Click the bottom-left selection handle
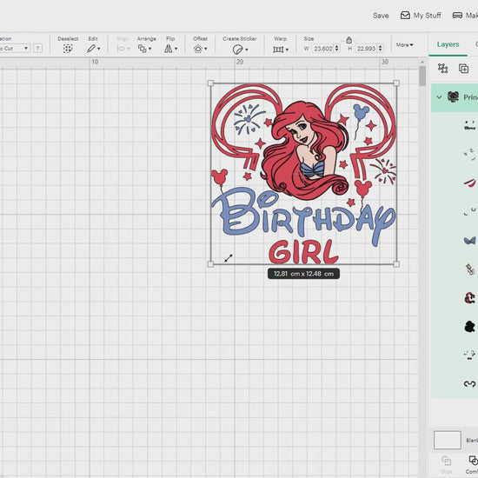Screen dimensions: 478x478 210,264
